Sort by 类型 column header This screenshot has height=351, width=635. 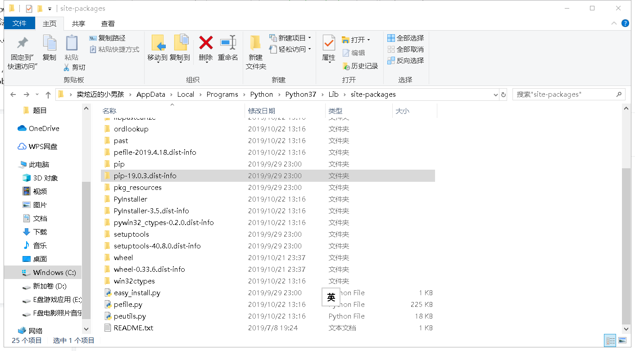[x=336, y=111]
